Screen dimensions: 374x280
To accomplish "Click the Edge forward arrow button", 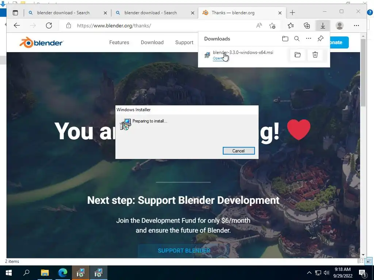I will tap(33, 26).
